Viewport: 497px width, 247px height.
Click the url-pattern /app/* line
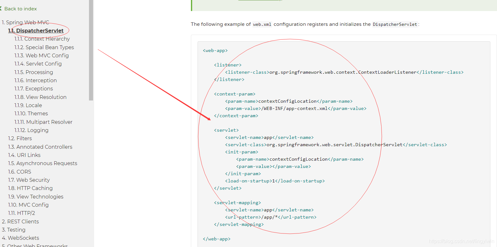point(271,217)
